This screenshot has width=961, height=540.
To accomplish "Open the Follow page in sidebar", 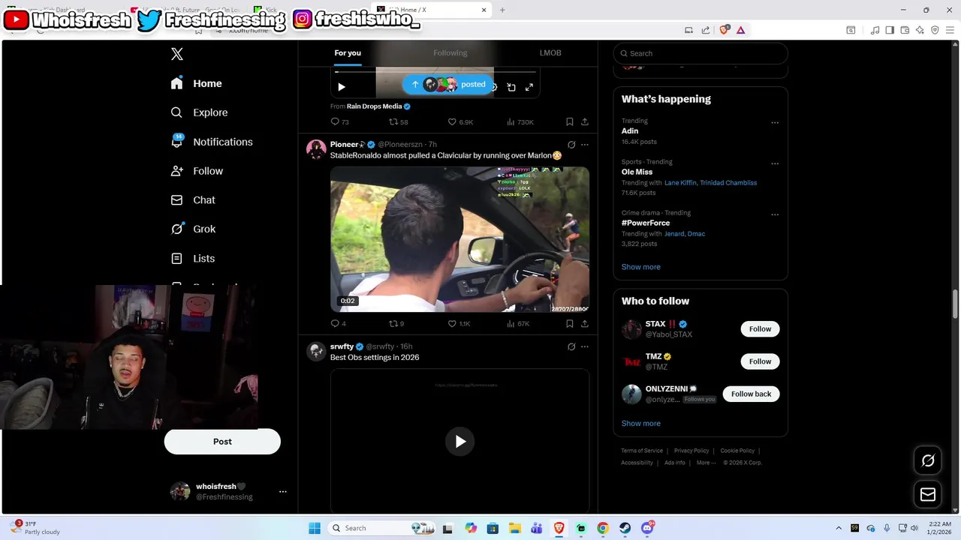I will tap(197, 171).
